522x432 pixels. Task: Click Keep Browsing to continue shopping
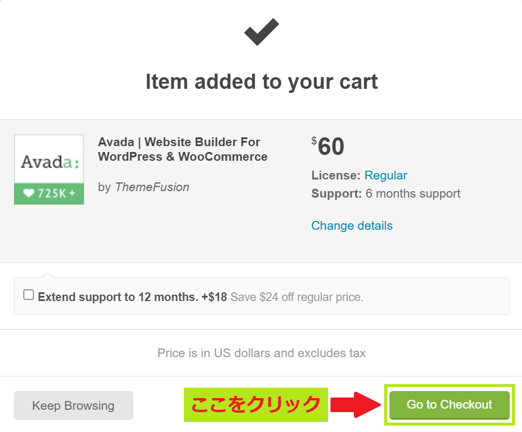point(73,405)
